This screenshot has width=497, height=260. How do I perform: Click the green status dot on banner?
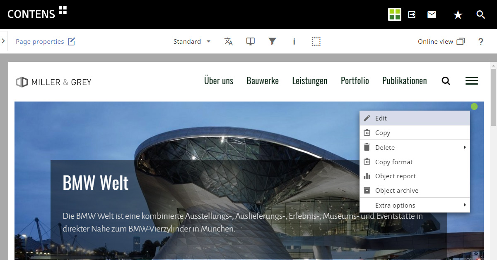(474, 107)
